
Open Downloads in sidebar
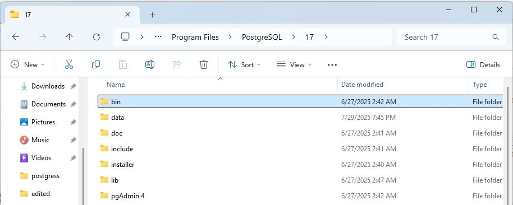tap(48, 86)
